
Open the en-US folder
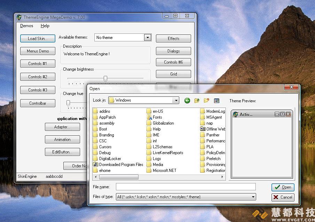click(x=155, y=111)
